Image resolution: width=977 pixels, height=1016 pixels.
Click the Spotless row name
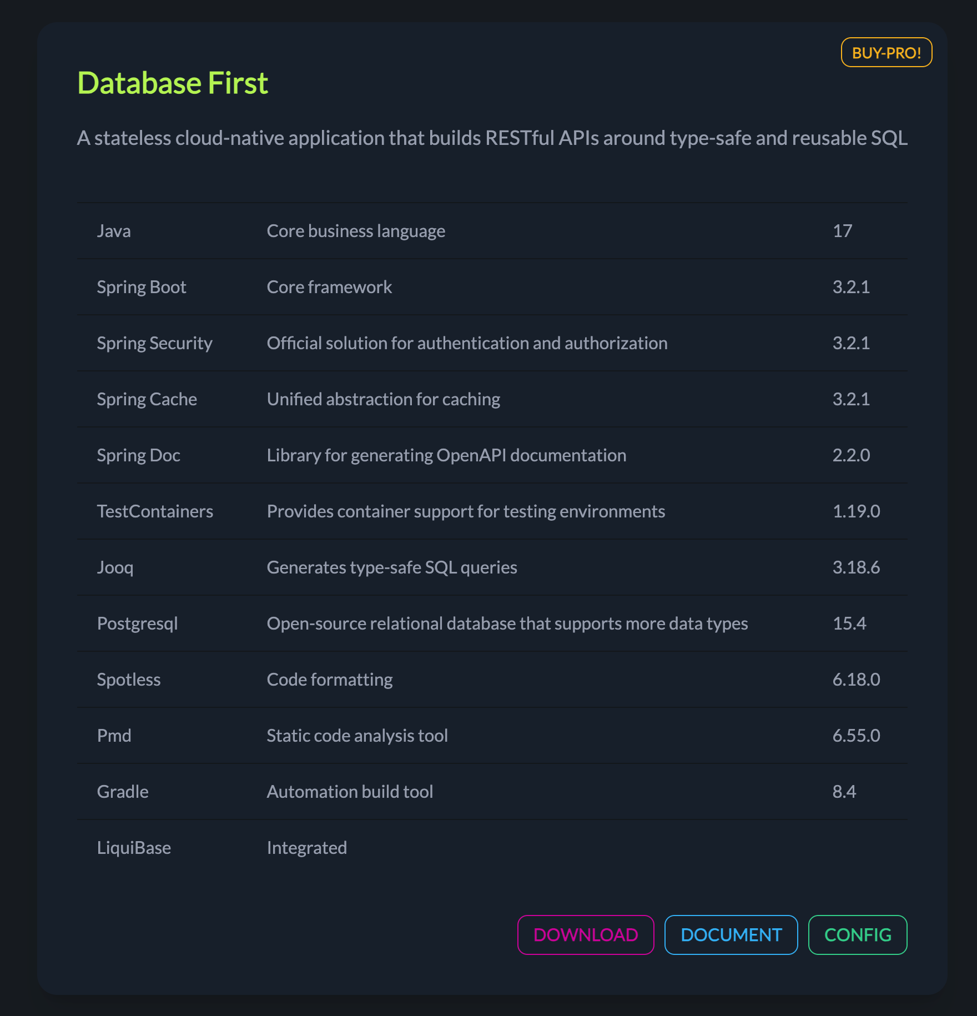pos(129,680)
